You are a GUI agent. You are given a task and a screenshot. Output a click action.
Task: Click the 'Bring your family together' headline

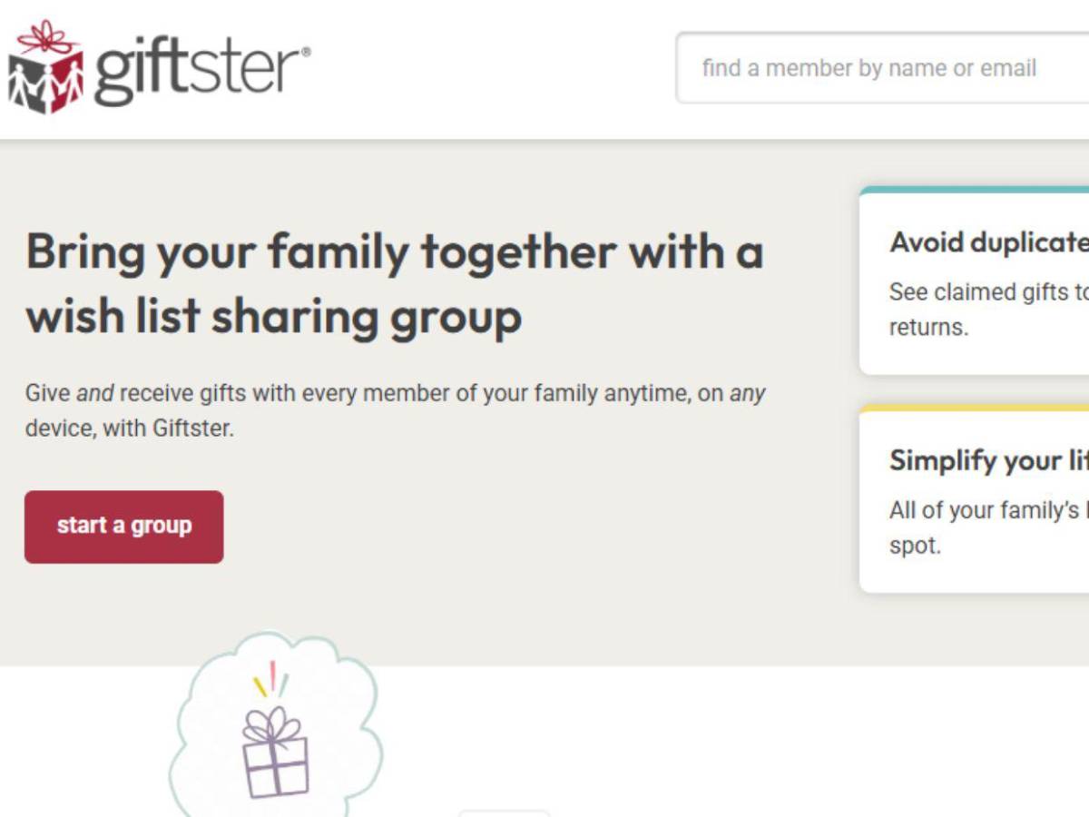(x=394, y=251)
